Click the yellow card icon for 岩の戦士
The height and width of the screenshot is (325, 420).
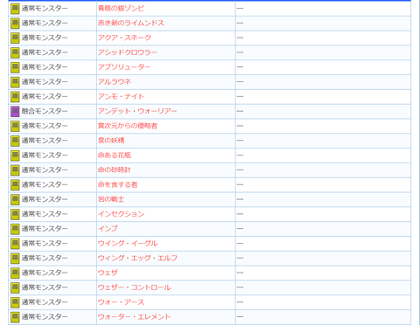(x=15, y=199)
